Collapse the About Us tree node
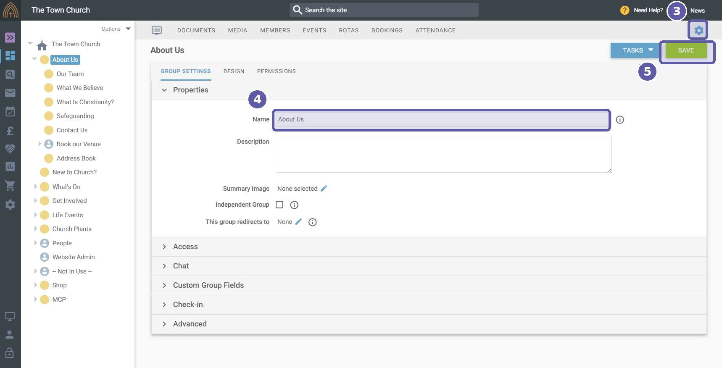Screen dimensions: 722x368 (x=34, y=59)
